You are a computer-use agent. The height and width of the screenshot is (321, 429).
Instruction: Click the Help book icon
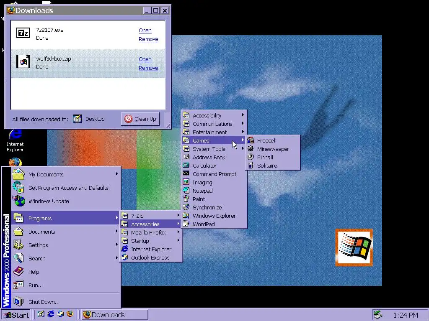pos(18,271)
